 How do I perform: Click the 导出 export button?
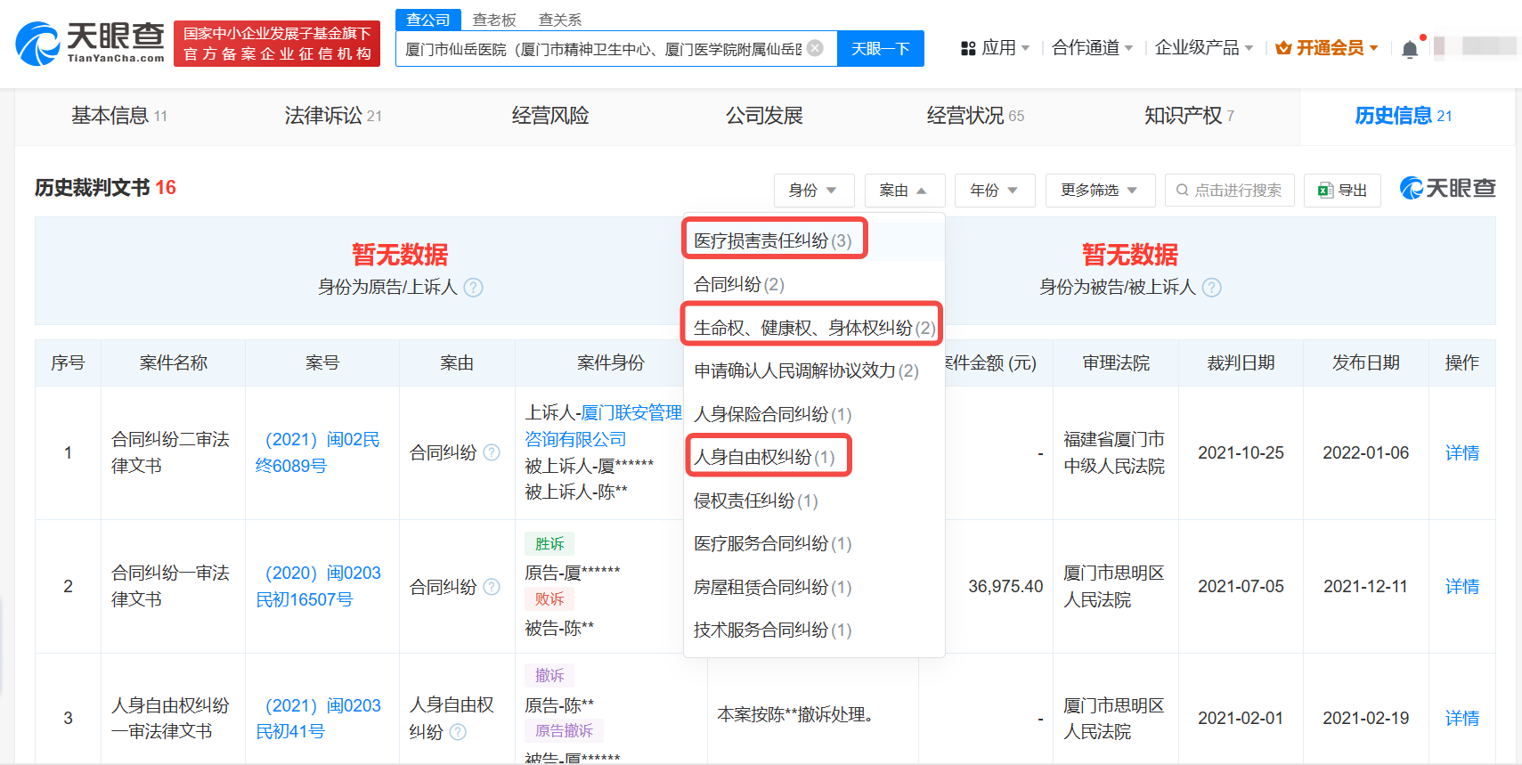pyautogui.click(x=1342, y=191)
